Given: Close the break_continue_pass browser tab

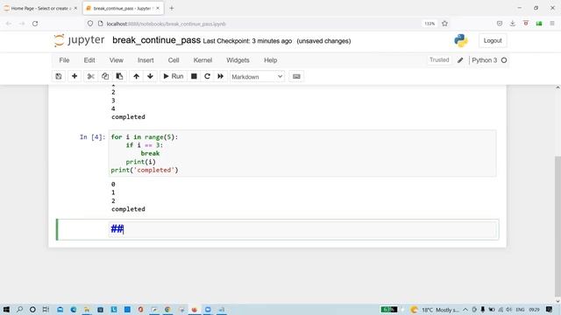Looking at the screenshot, I should click(x=158, y=8).
